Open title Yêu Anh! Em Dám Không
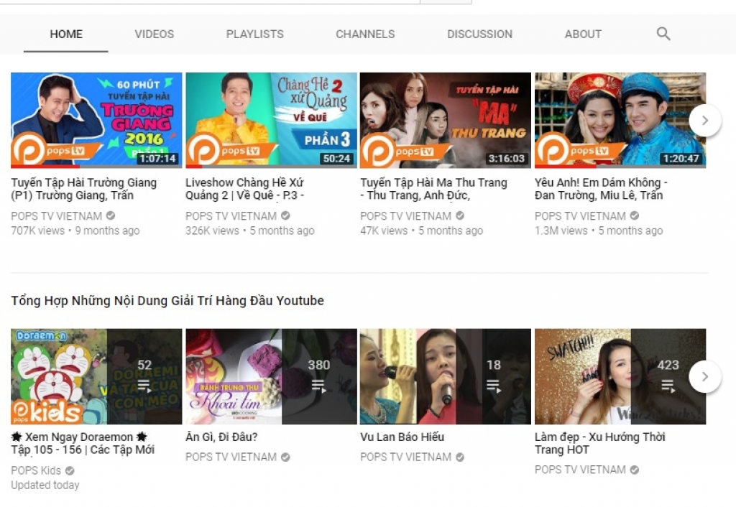 point(601,189)
